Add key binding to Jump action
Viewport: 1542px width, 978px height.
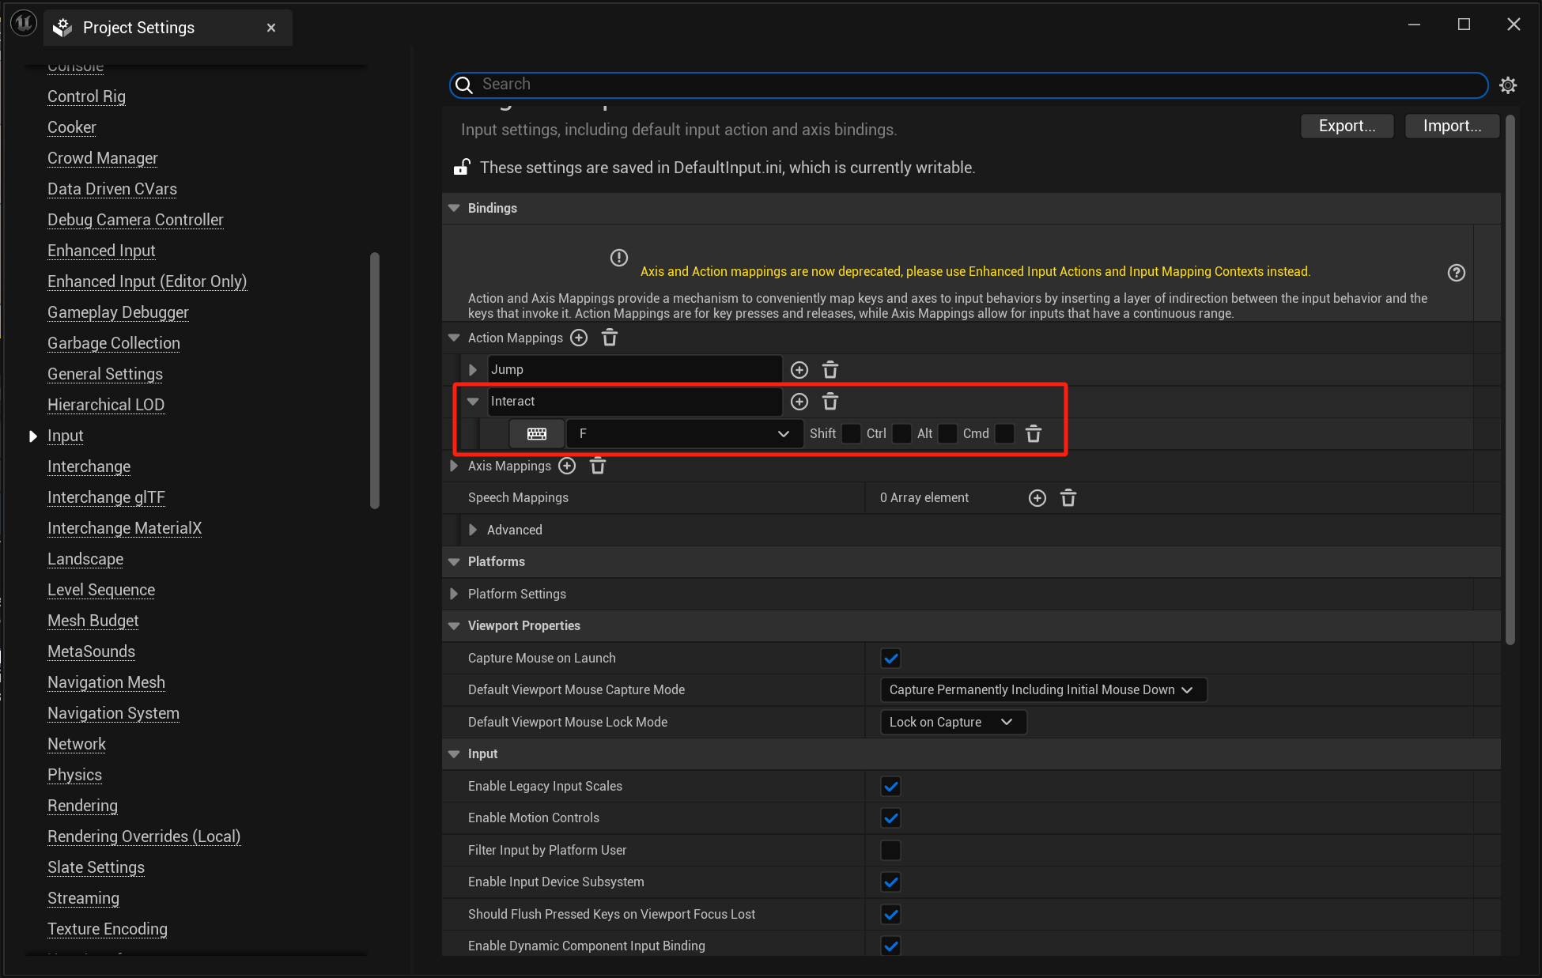[x=799, y=370]
